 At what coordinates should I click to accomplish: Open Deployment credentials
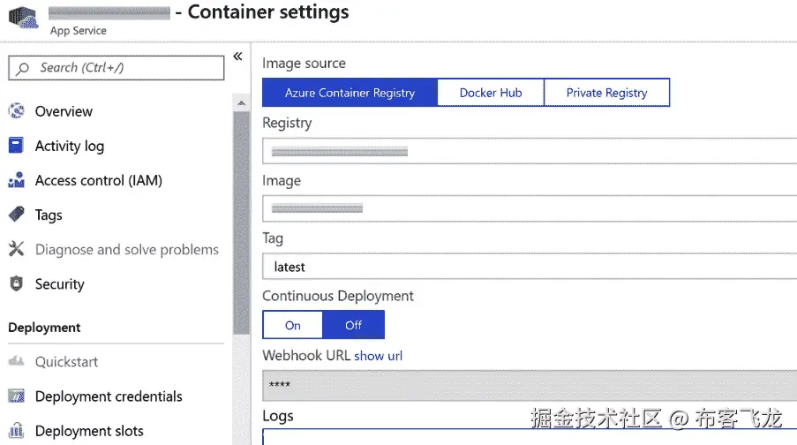[x=109, y=396]
